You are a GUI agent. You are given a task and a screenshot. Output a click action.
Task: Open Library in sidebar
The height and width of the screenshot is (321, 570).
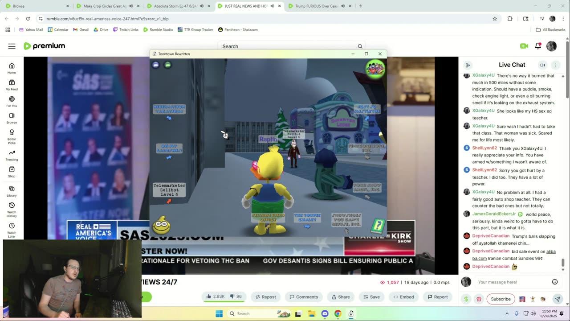point(12,191)
